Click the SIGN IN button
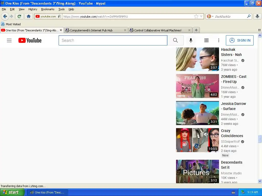 239,40
